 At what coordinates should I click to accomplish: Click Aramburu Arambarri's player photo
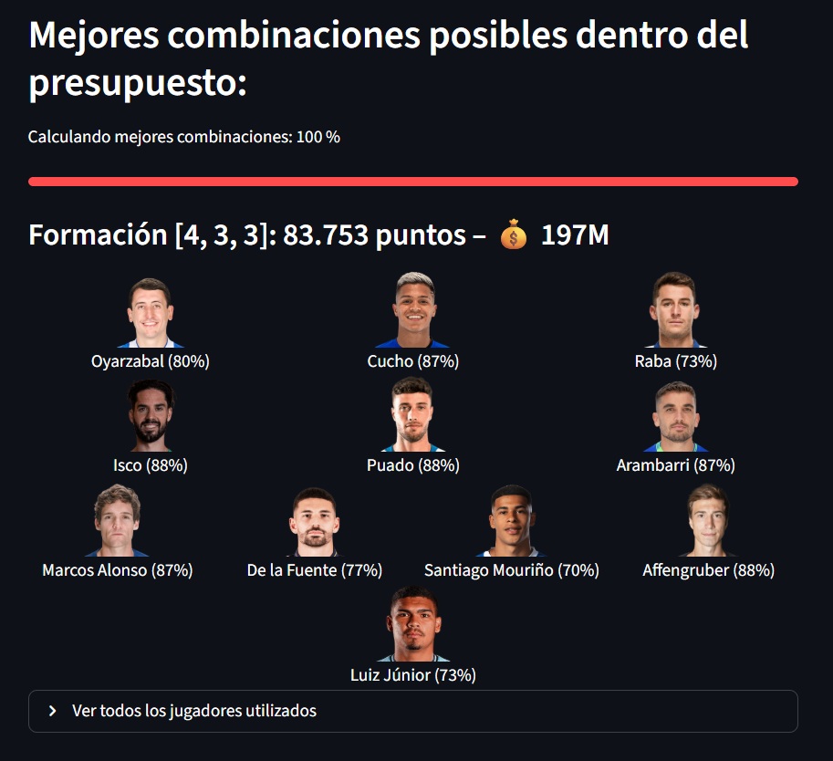tap(675, 416)
